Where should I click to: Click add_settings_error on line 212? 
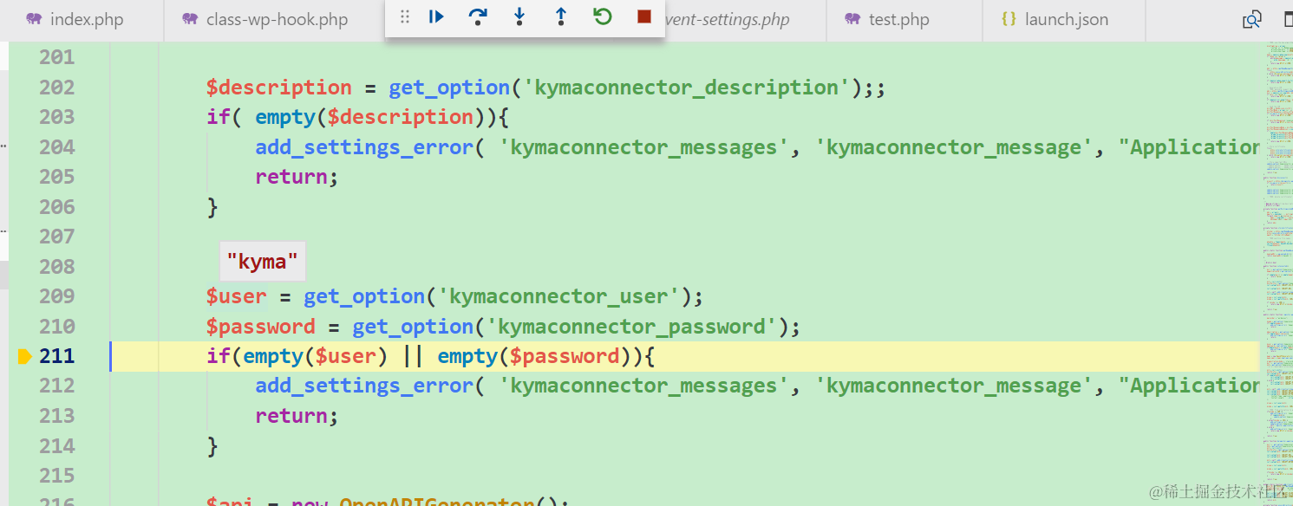coord(364,386)
